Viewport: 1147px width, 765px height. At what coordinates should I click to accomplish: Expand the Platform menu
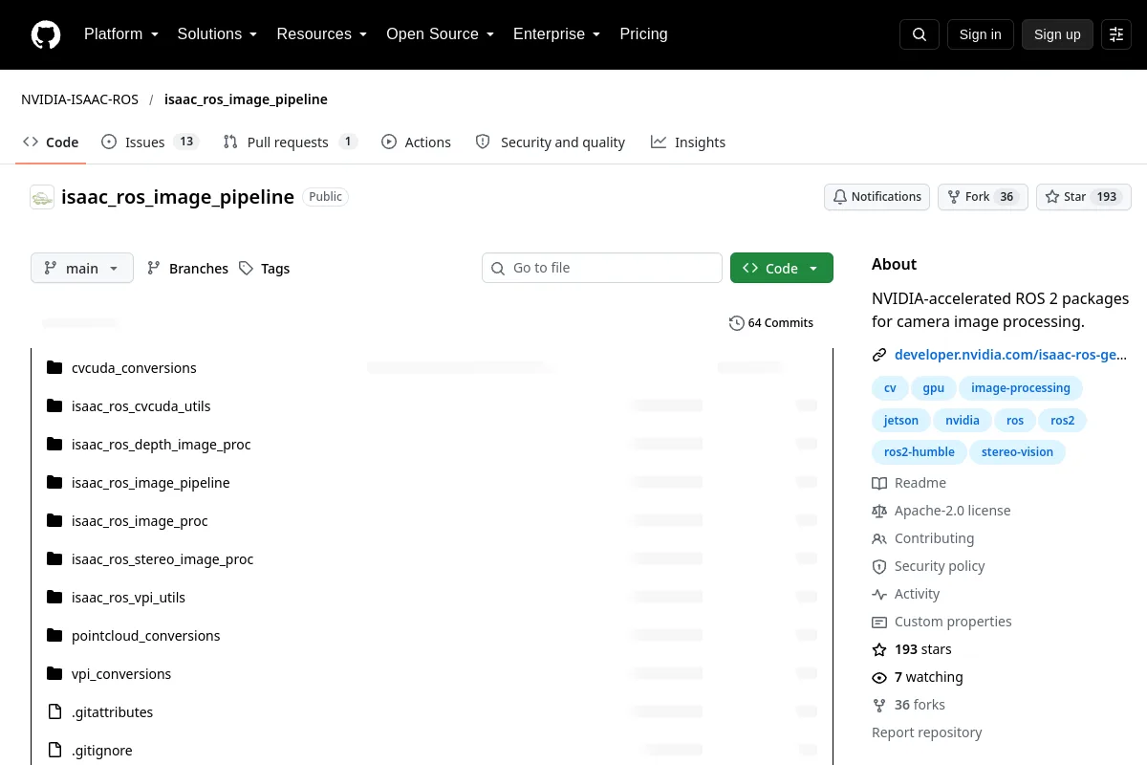(x=121, y=34)
